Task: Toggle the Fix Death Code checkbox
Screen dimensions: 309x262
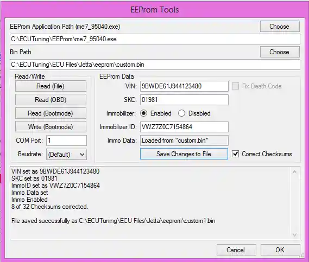Action: (235, 86)
